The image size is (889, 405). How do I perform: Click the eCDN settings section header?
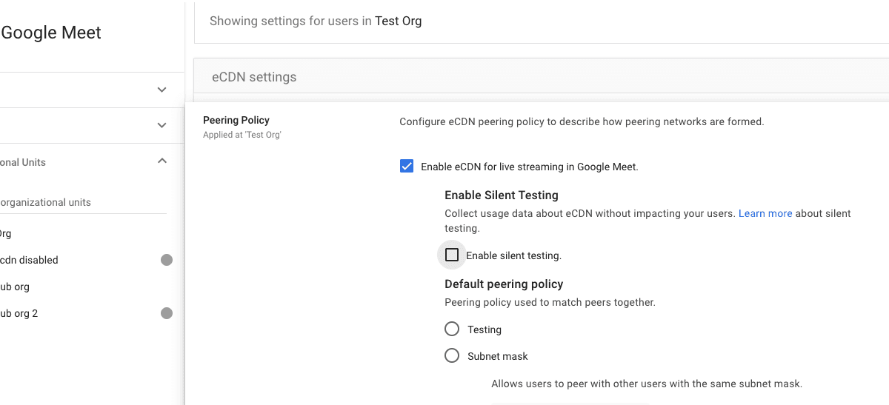[254, 77]
